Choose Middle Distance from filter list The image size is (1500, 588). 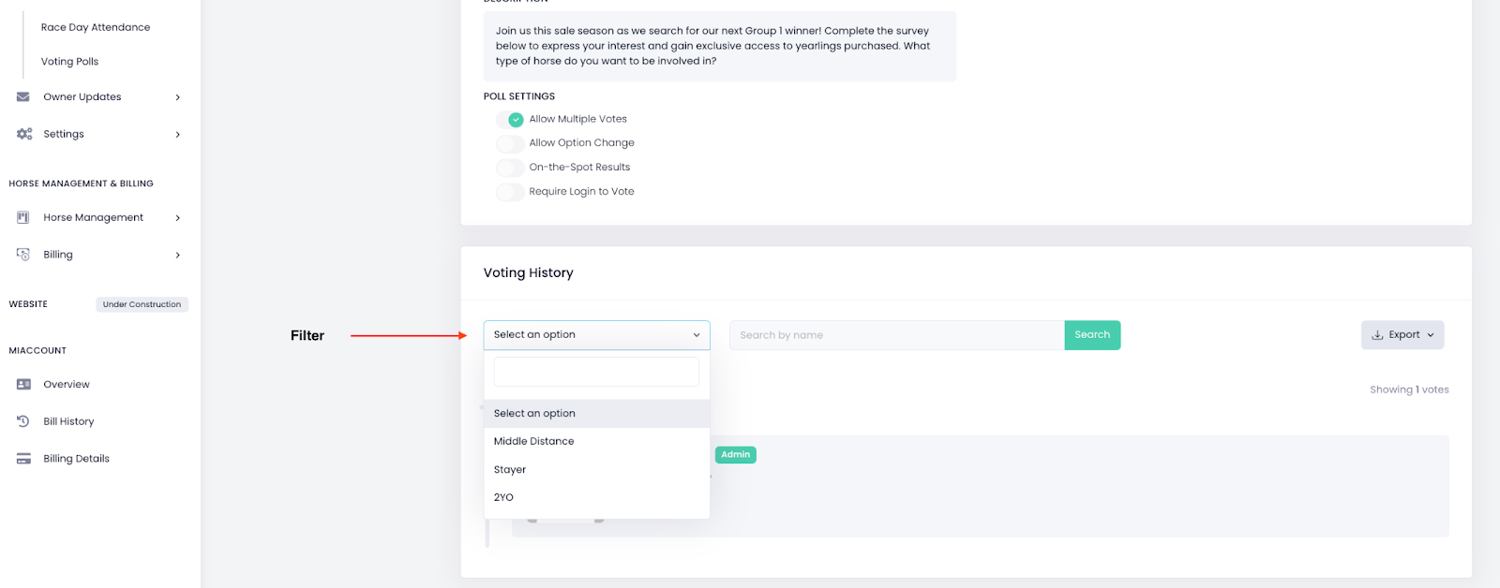click(x=534, y=441)
